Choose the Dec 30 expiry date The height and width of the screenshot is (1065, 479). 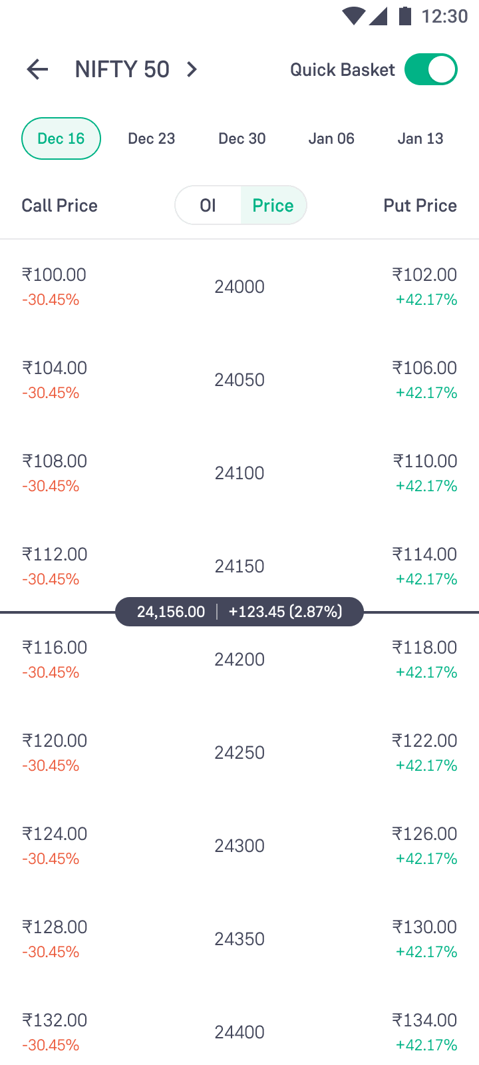pos(242,138)
